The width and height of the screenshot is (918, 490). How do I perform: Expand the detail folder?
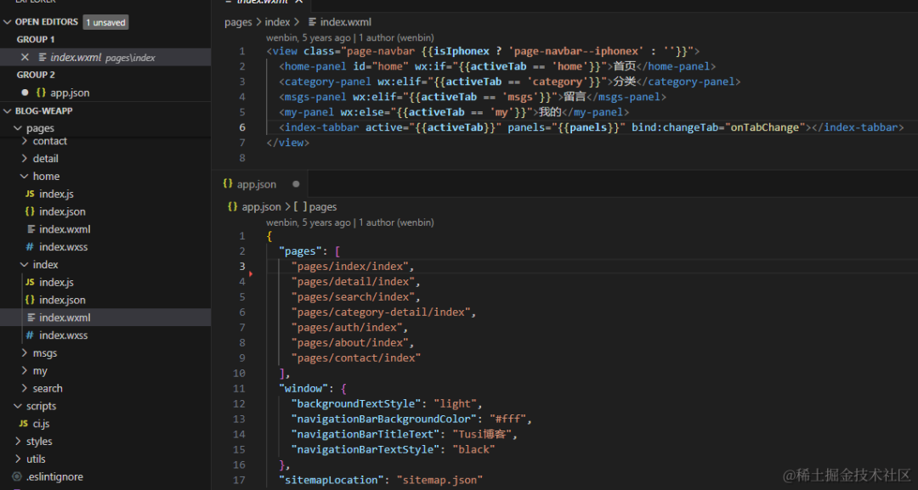pos(24,159)
